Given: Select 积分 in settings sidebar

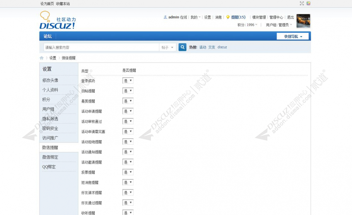Looking at the screenshot, I should click(46, 100).
